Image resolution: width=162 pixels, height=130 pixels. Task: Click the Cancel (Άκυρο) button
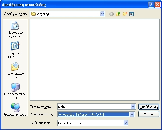pyautogui.click(x=149, y=114)
